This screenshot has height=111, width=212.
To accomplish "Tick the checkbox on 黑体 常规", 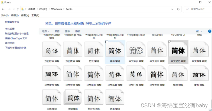I will [x=107, y=42].
